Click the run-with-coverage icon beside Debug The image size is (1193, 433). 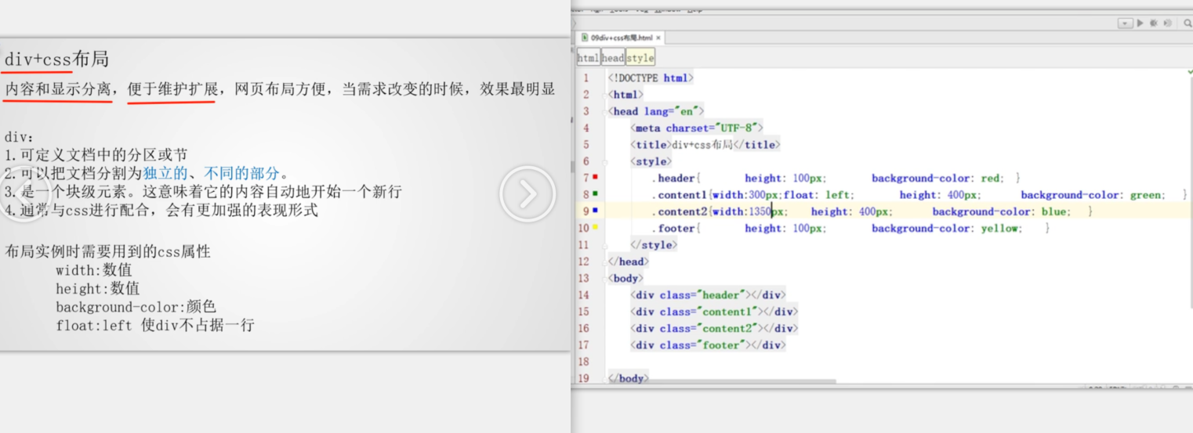1168,23
